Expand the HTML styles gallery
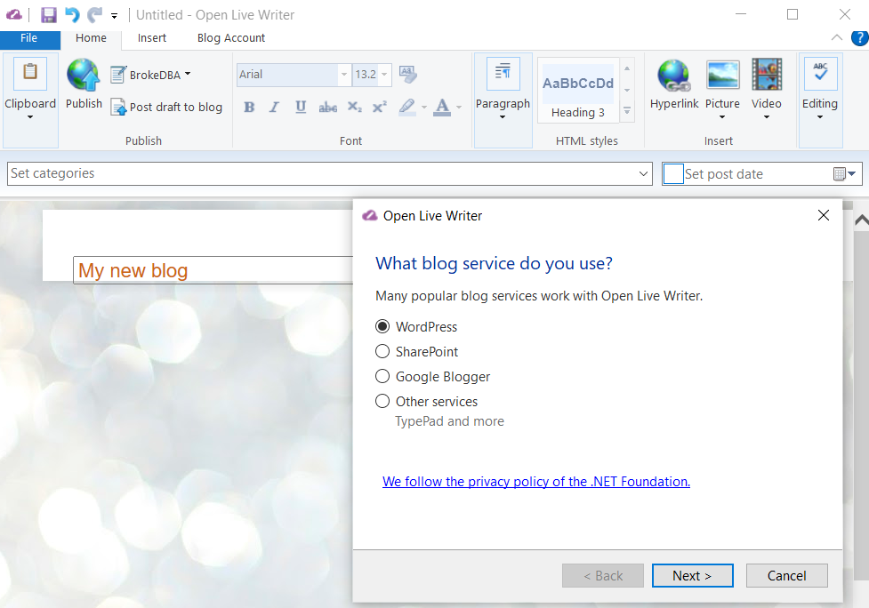This screenshot has width=869, height=608. [627, 111]
